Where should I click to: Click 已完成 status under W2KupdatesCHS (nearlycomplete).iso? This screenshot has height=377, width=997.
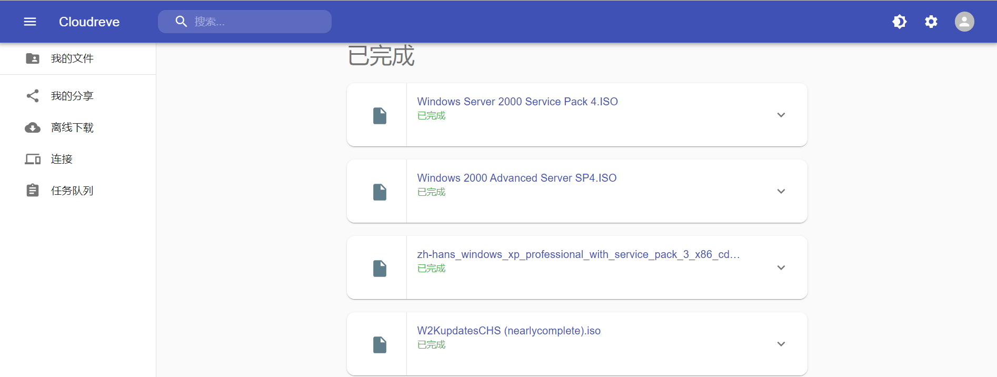coord(431,344)
